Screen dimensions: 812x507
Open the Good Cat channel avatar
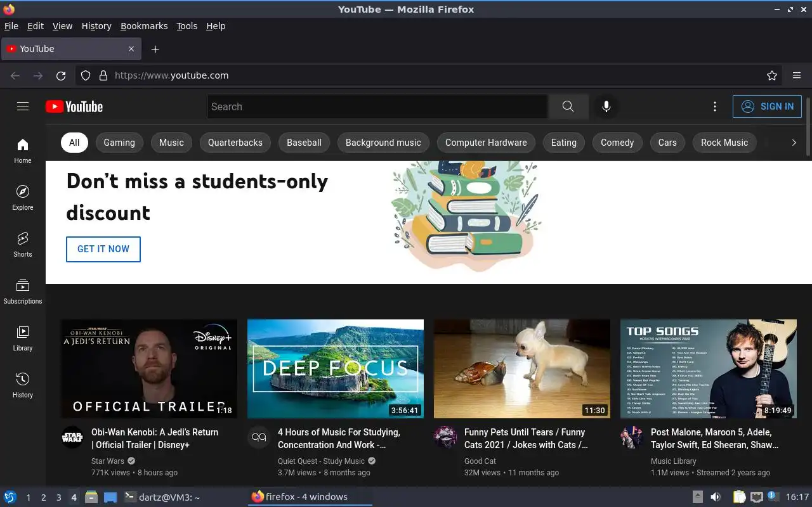coord(445,437)
